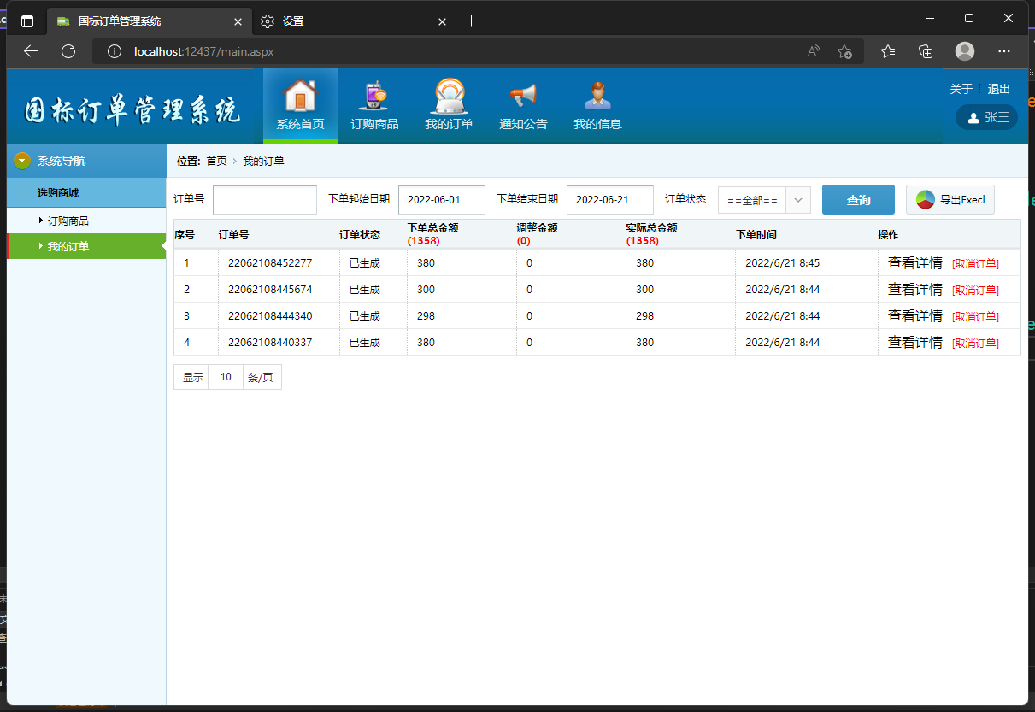Click 订单状态 column header
1035x712 pixels.
[x=360, y=234]
